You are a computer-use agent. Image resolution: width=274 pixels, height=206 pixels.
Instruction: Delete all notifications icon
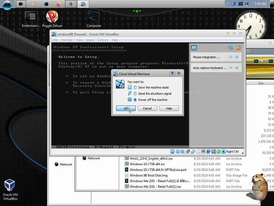238,48
